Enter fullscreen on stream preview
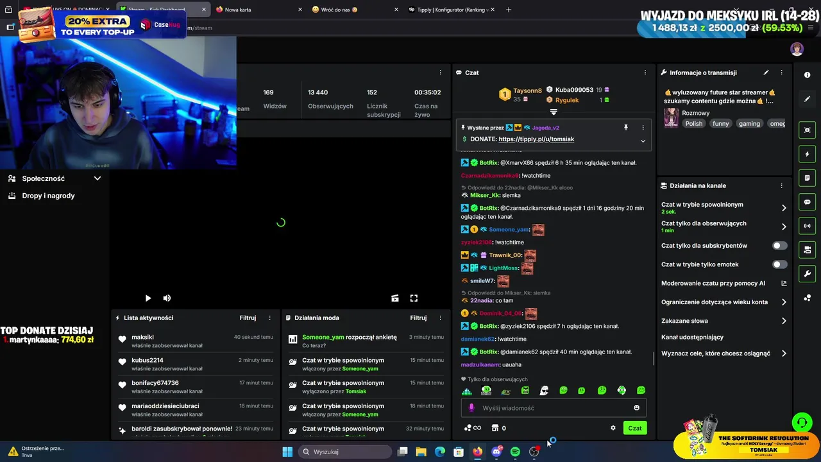Image resolution: width=821 pixels, height=462 pixels. click(414, 298)
